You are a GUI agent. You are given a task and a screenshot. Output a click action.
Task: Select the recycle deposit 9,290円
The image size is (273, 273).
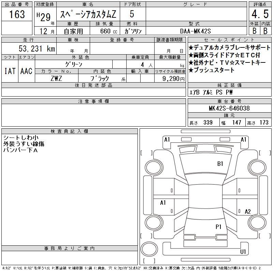[x=173, y=79]
